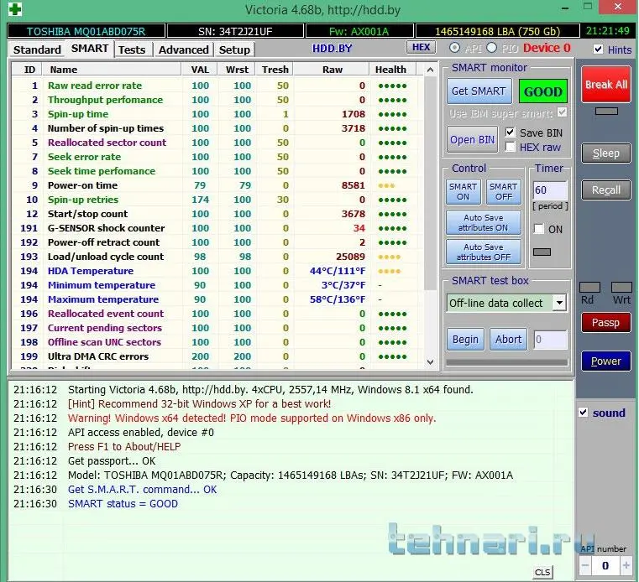Click the Abort test button

(508, 340)
